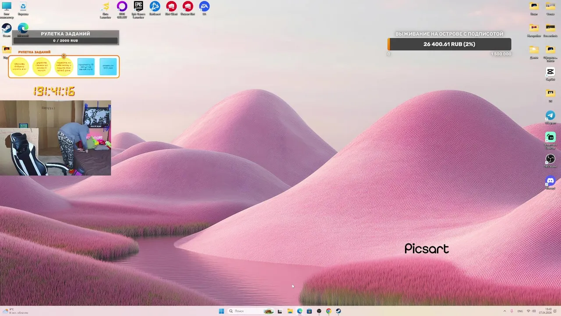
Task: Click the taskbar Поиск search box
Action: (251, 311)
